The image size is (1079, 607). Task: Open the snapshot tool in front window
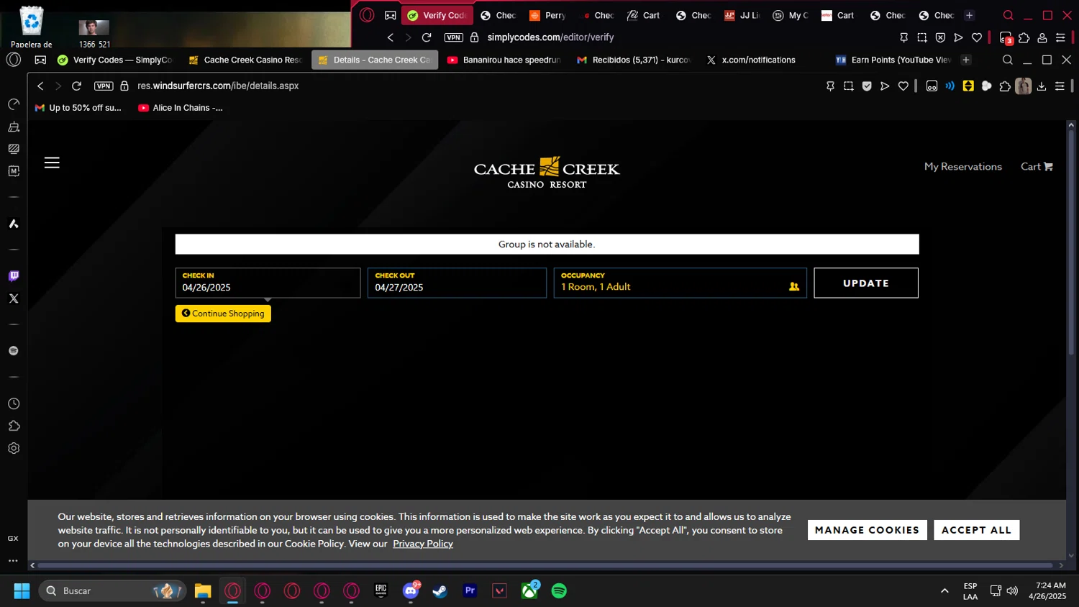pyautogui.click(x=849, y=86)
